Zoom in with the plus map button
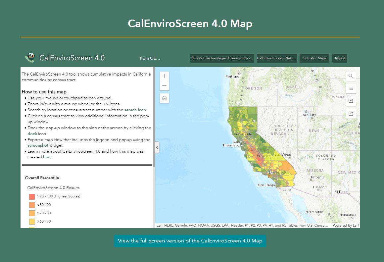Image resolution: width=384 pixels, height=262 pixels. [164, 76]
